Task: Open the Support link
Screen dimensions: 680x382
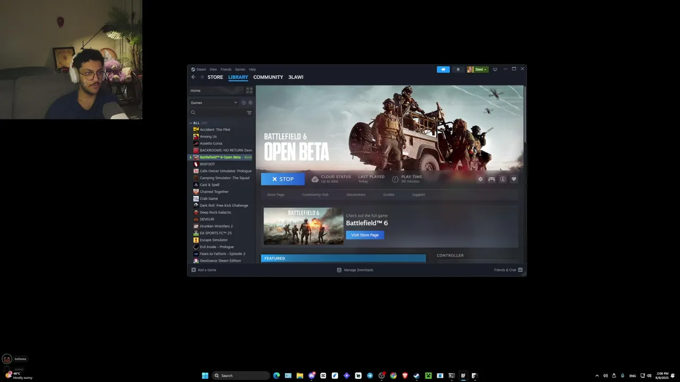Action: coord(419,195)
